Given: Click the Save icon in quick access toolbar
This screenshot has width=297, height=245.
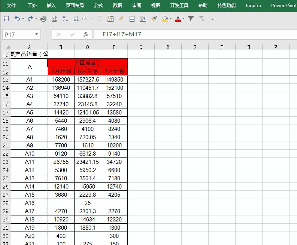Looking at the screenshot, I should (6, 19).
